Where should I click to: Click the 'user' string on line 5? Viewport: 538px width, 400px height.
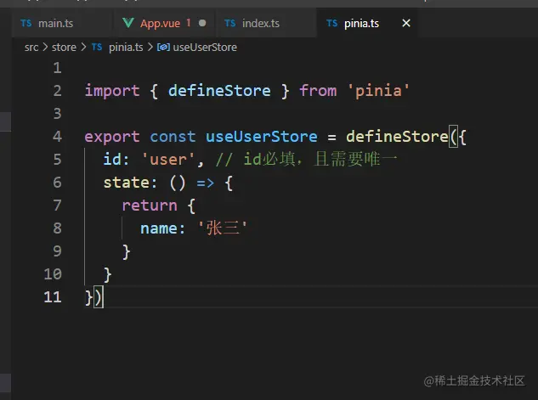(168, 160)
